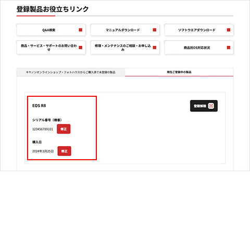Screen dimensions: 250x231
Task: Switch to the 未登録の製品 tab
Action: pos(71,72)
